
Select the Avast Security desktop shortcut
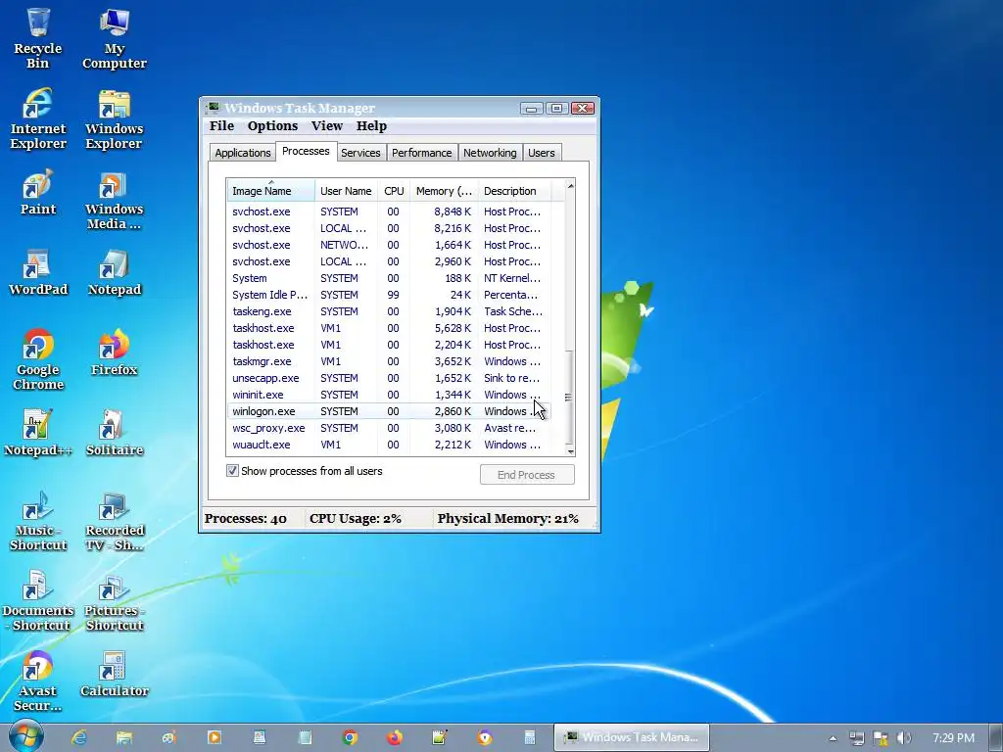click(38, 681)
